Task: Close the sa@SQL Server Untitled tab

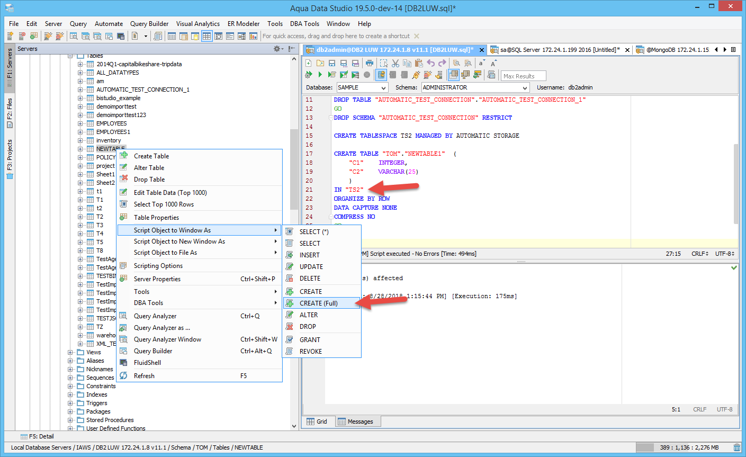Action: (627, 50)
